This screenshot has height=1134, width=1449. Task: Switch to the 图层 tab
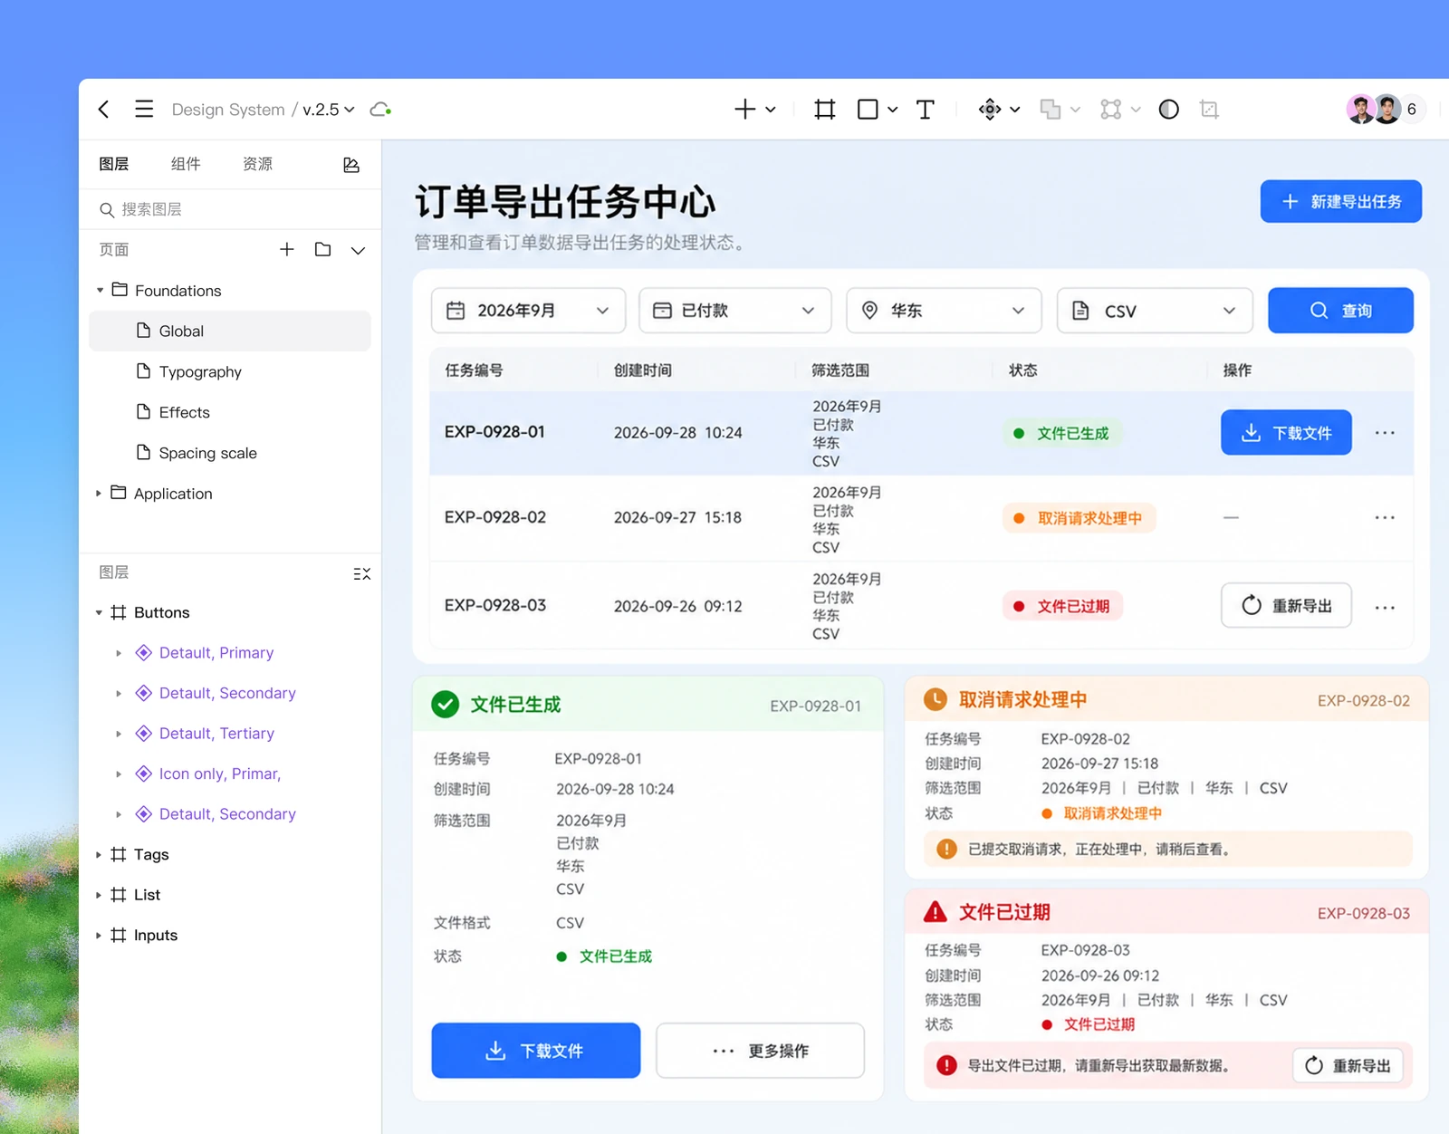pyautogui.click(x=114, y=164)
